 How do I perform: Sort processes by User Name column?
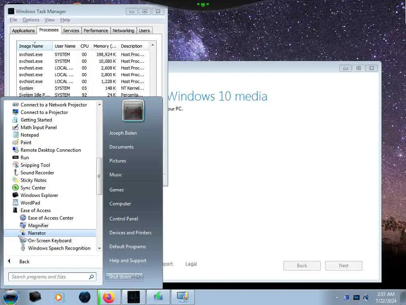click(x=65, y=46)
